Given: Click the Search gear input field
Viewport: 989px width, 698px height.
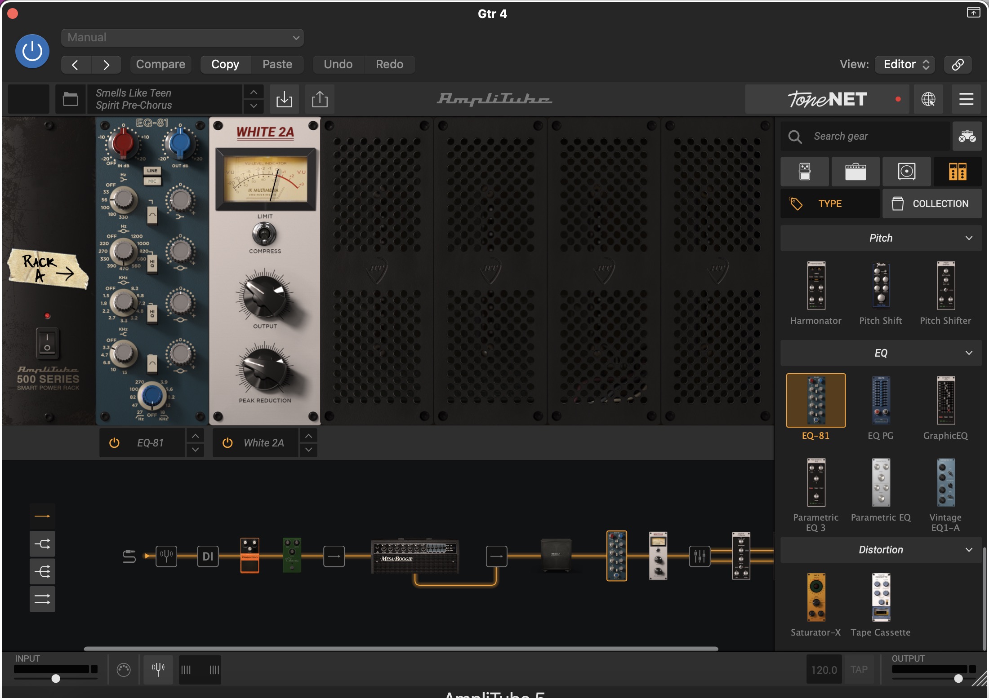Looking at the screenshot, I should tap(866, 136).
